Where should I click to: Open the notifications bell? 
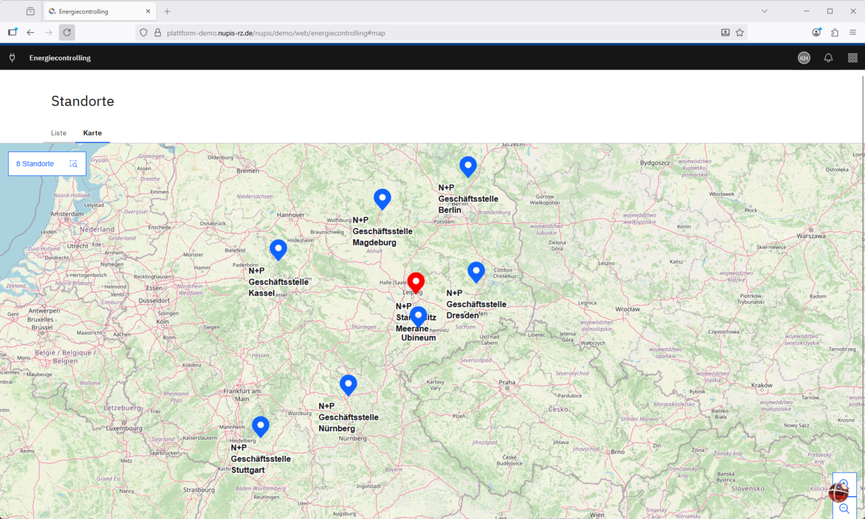coord(829,58)
